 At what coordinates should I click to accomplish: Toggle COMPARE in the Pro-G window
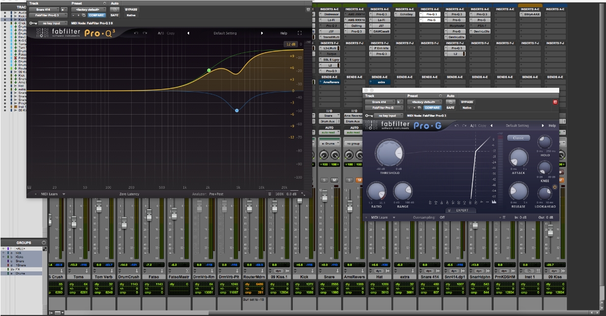432,108
